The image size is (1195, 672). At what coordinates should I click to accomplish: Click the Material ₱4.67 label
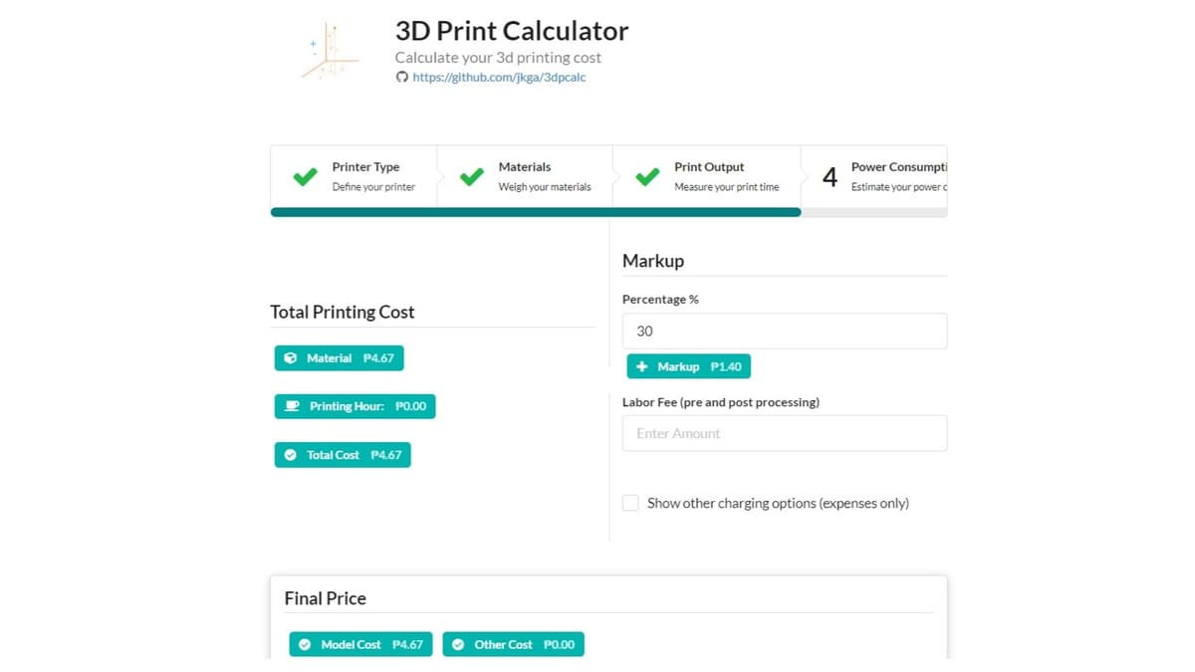pos(340,358)
